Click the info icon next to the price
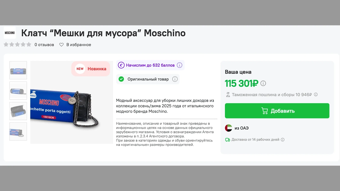This screenshot has width=340, height=191. [263, 83]
